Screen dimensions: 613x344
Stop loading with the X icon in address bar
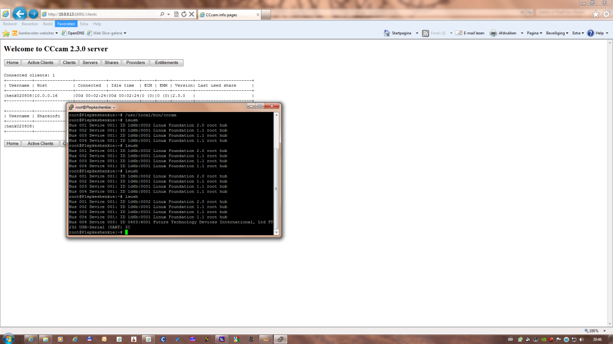click(x=192, y=14)
